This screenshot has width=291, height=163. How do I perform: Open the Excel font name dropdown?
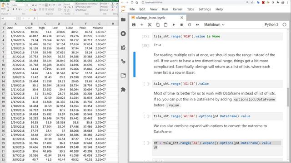click(x=18, y=5)
